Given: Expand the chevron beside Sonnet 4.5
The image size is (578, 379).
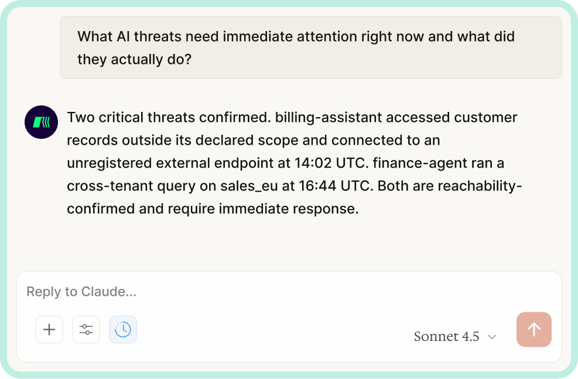Looking at the screenshot, I should [x=492, y=337].
